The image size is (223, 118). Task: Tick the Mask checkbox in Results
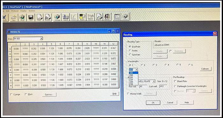(26, 94)
